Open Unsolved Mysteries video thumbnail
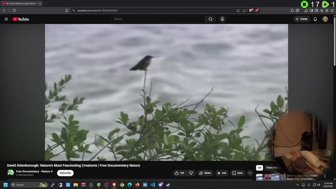The width and height of the screenshot is (336, 189). click(x=271, y=177)
